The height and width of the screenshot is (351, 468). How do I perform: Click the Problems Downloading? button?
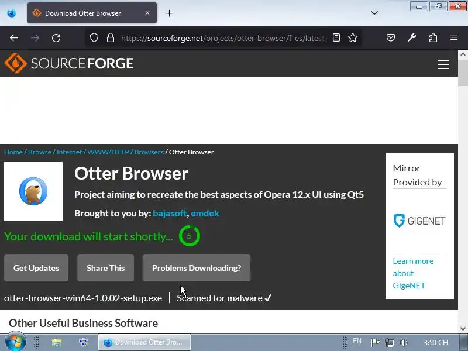197,268
